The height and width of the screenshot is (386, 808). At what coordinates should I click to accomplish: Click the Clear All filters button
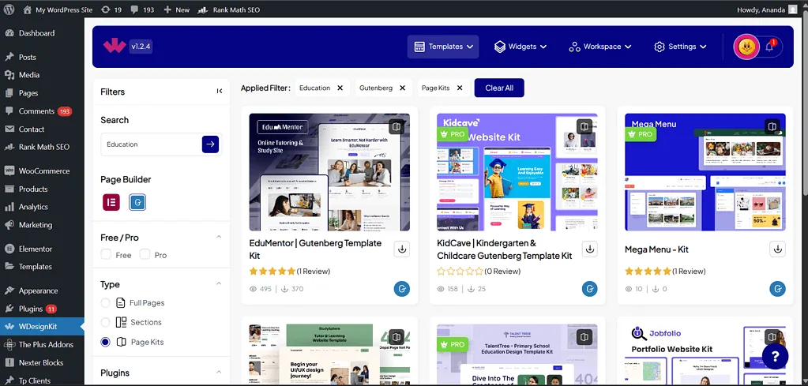(499, 88)
